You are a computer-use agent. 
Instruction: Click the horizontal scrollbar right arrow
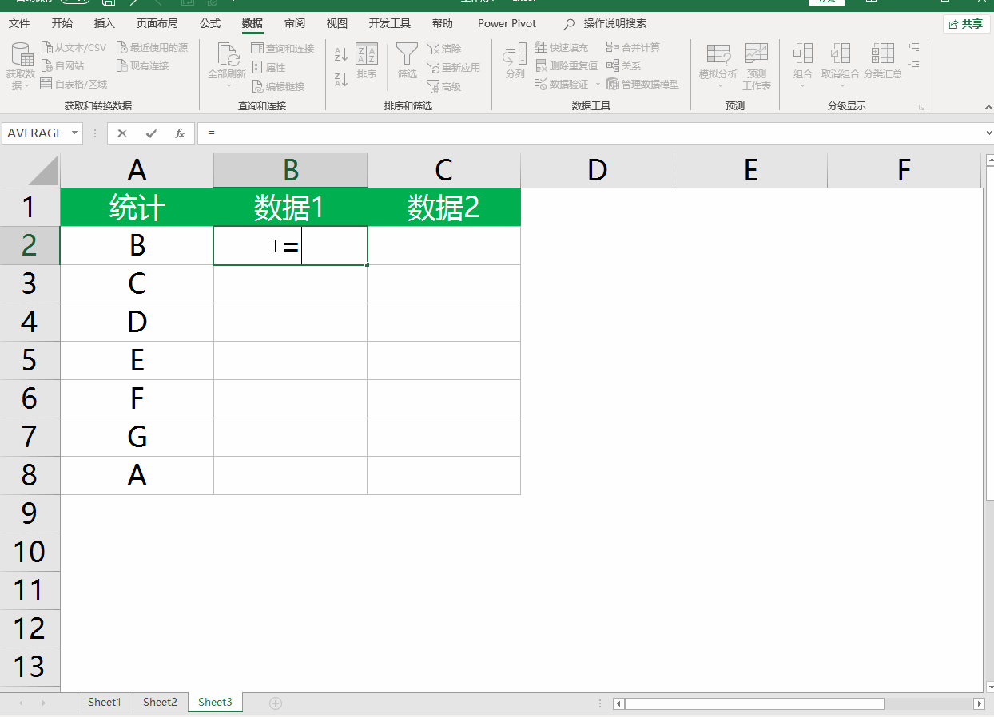[x=980, y=703]
